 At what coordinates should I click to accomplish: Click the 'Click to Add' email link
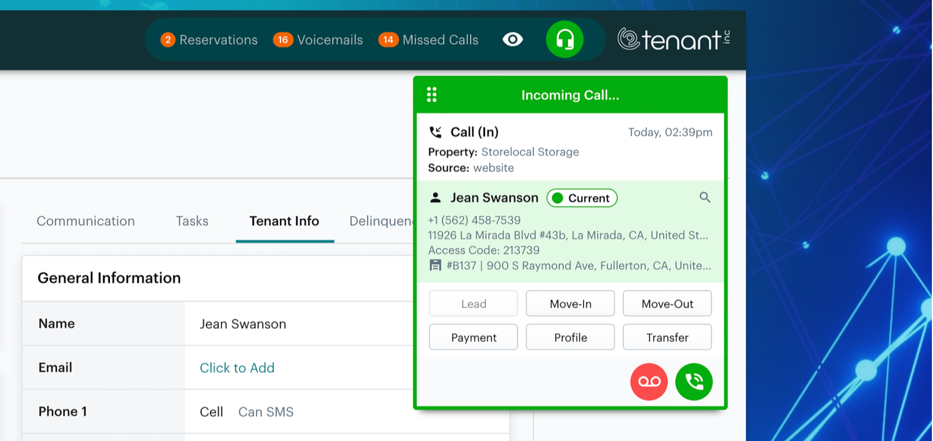click(237, 368)
